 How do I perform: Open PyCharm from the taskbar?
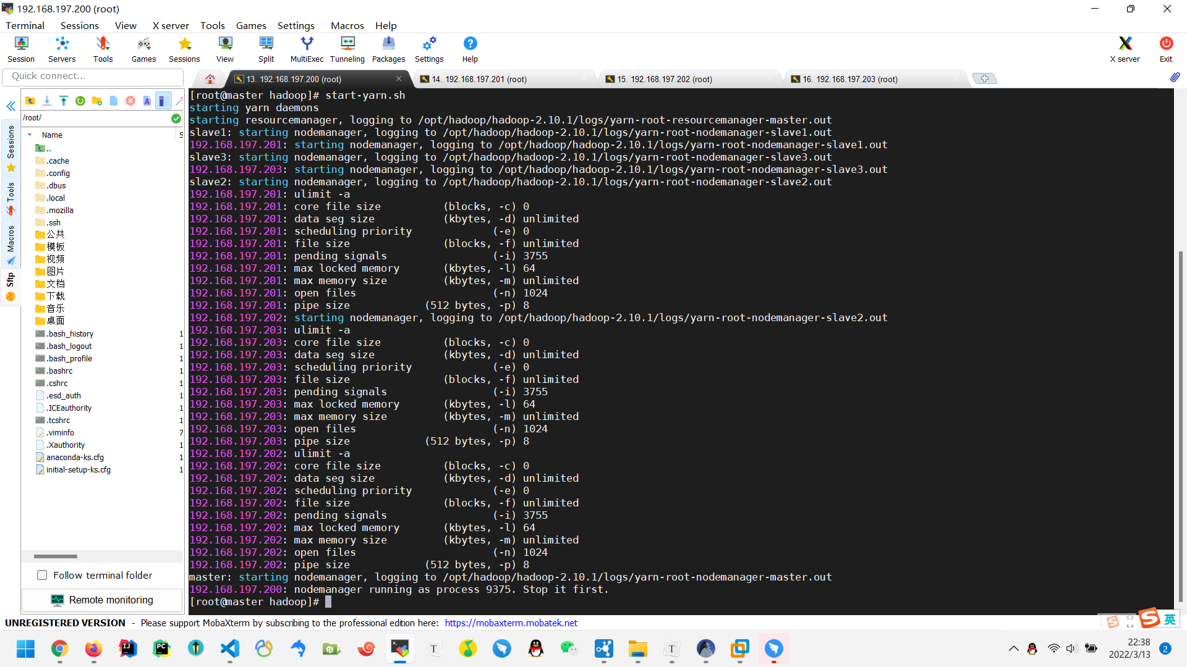coord(161,648)
